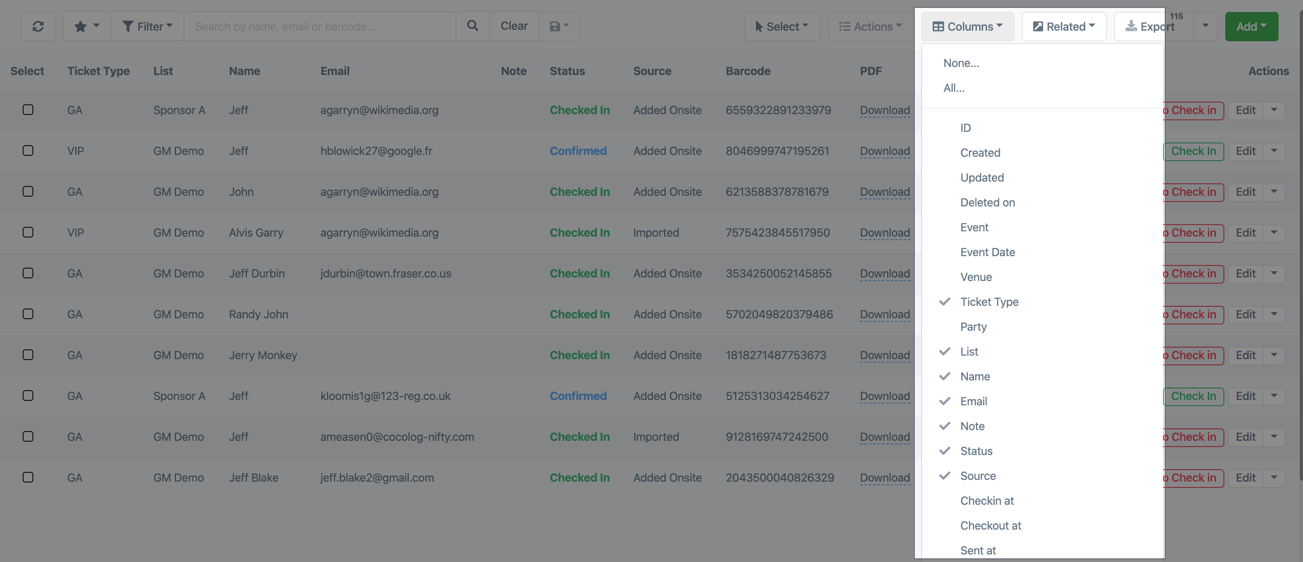Viewport: 1303px width, 562px height.
Task: Click the Confirmed status for hblowick27 row
Action: [578, 151]
